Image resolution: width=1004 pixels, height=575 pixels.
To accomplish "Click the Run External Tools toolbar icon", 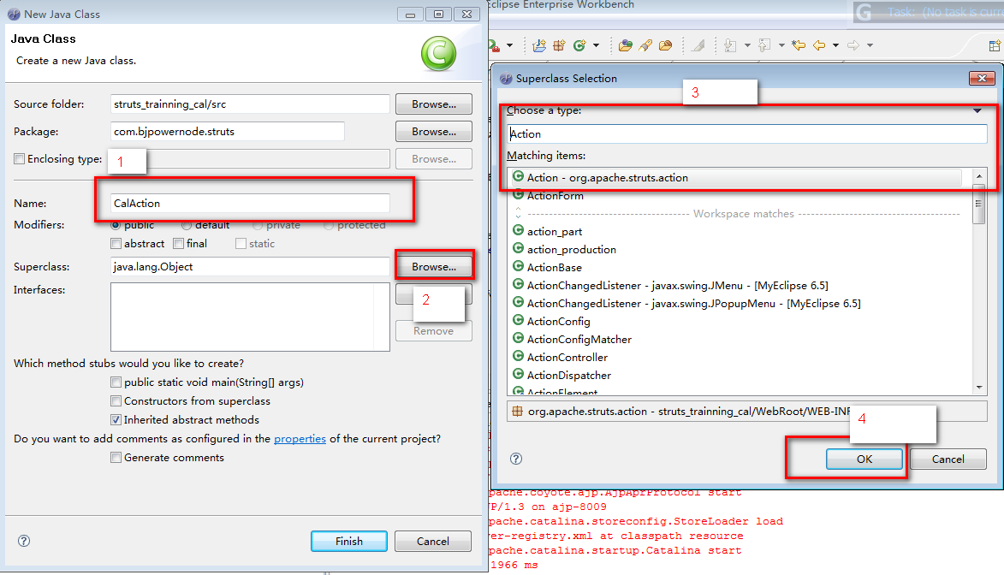I will pyautogui.click(x=495, y=45).
